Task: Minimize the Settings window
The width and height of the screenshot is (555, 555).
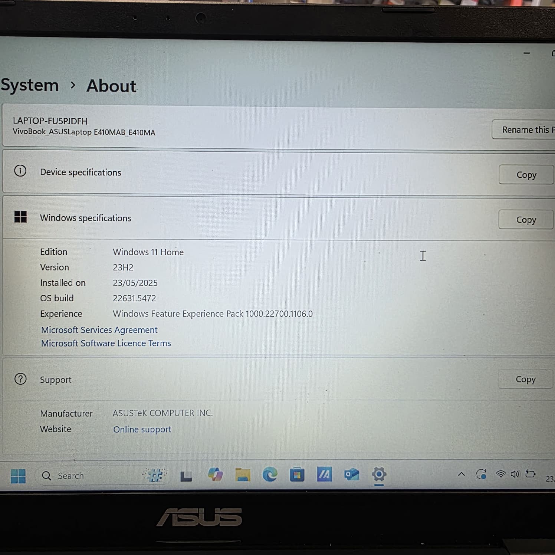Action: click(x=526, y=53)
